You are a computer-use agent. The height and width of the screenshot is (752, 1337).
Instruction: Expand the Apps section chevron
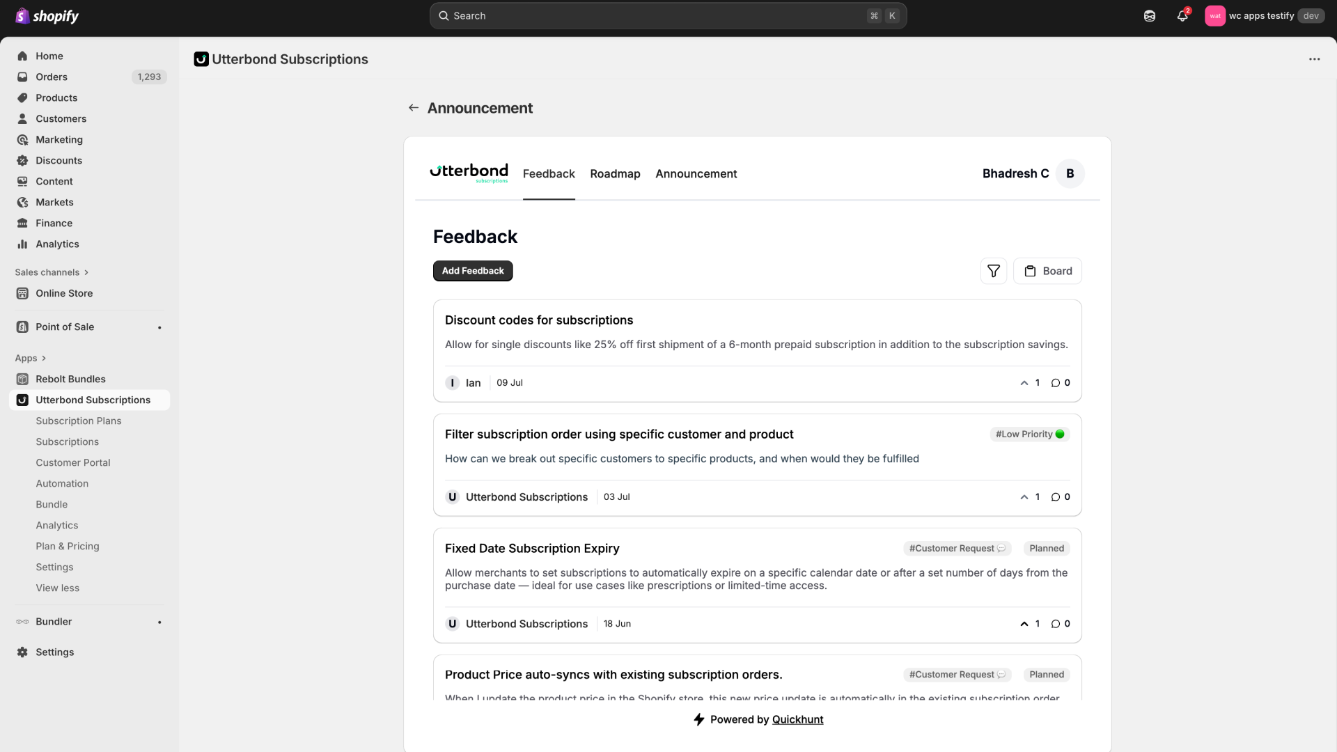[x=44, y=358]
